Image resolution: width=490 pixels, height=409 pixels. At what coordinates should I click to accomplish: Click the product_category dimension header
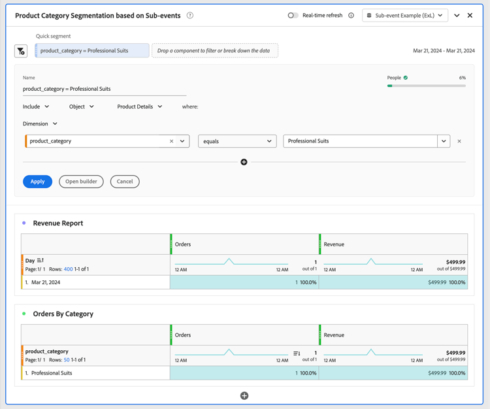[47, 352]
